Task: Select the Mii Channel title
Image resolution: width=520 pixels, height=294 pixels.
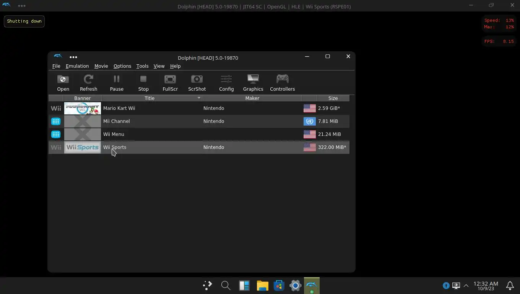Action: click(x=117, y=121)
